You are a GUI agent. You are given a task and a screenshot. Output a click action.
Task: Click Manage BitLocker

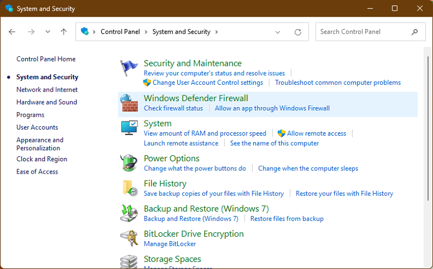[170, 244]
